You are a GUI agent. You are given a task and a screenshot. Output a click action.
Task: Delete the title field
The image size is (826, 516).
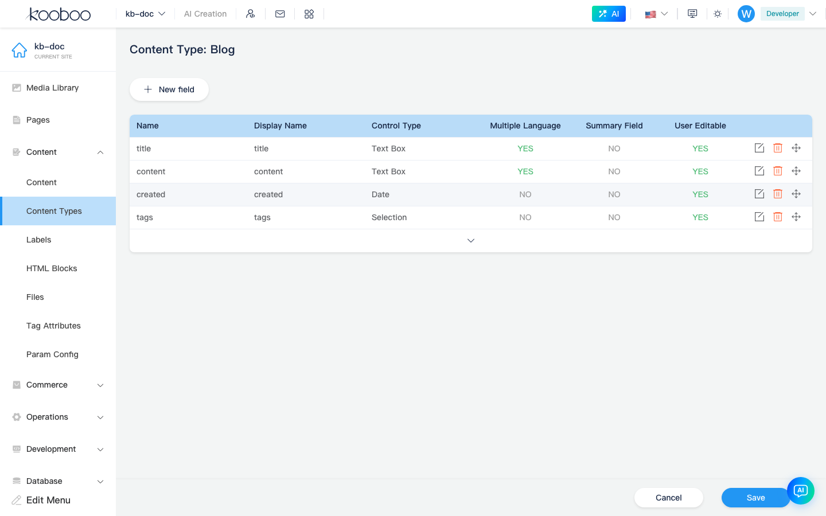tap(778, 148)
